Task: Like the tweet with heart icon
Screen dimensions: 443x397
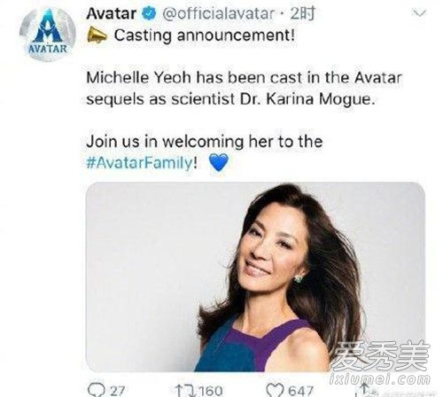Action: tap(276, 390)
